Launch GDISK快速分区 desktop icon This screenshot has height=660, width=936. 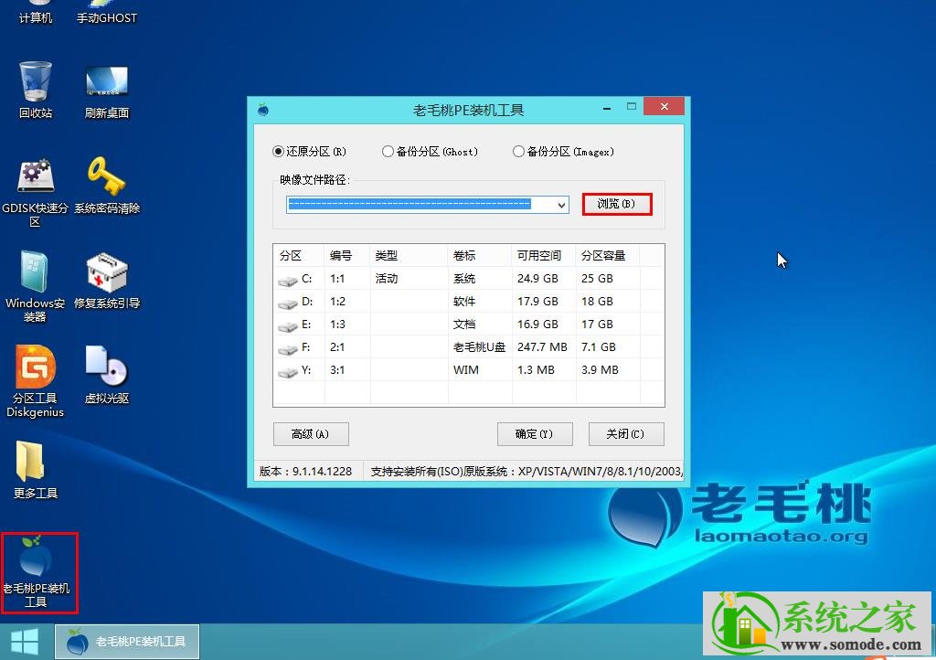point(36,192)
